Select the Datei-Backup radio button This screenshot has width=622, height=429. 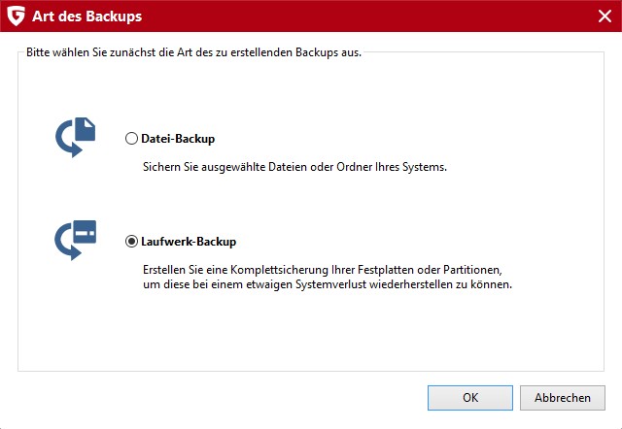(x=131, y=139)
